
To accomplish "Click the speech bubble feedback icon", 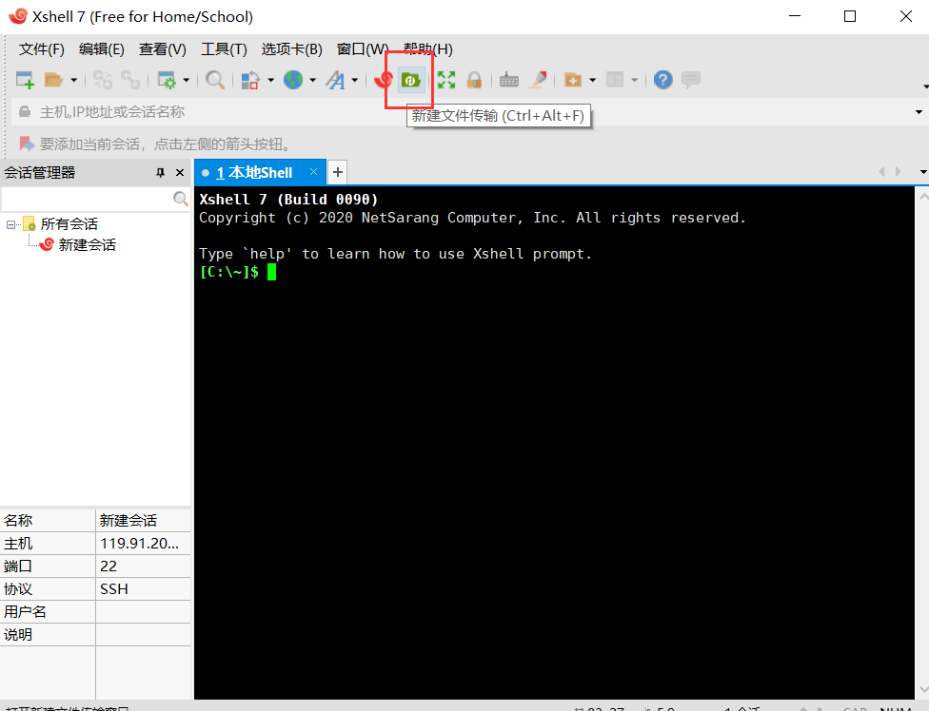I will tap(691, 79).
